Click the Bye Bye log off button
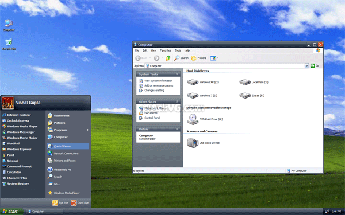The image size is (345, 215). point(60,203)
